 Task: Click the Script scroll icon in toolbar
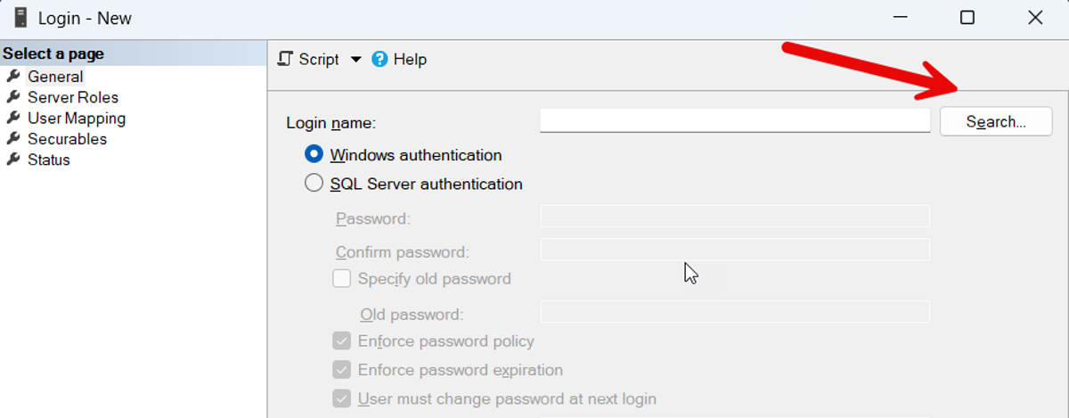point(285,60)
